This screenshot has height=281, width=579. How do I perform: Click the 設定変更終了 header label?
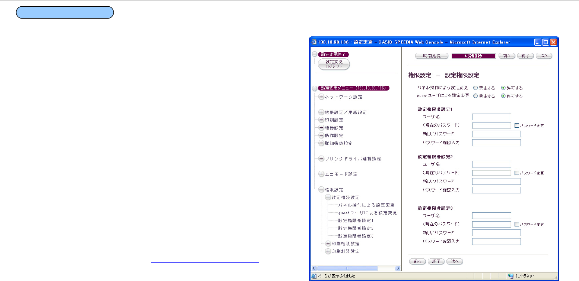click(x=333, y=54)
